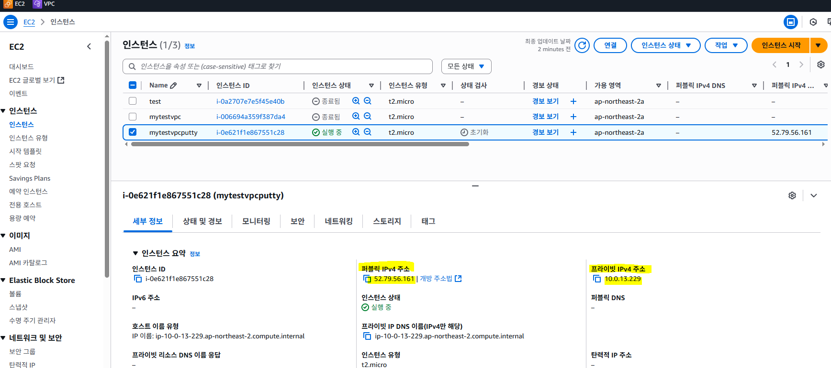Click the 연결 connect button
The height and width of the screenshot is (368, 831).
click(x=610, y=45)
